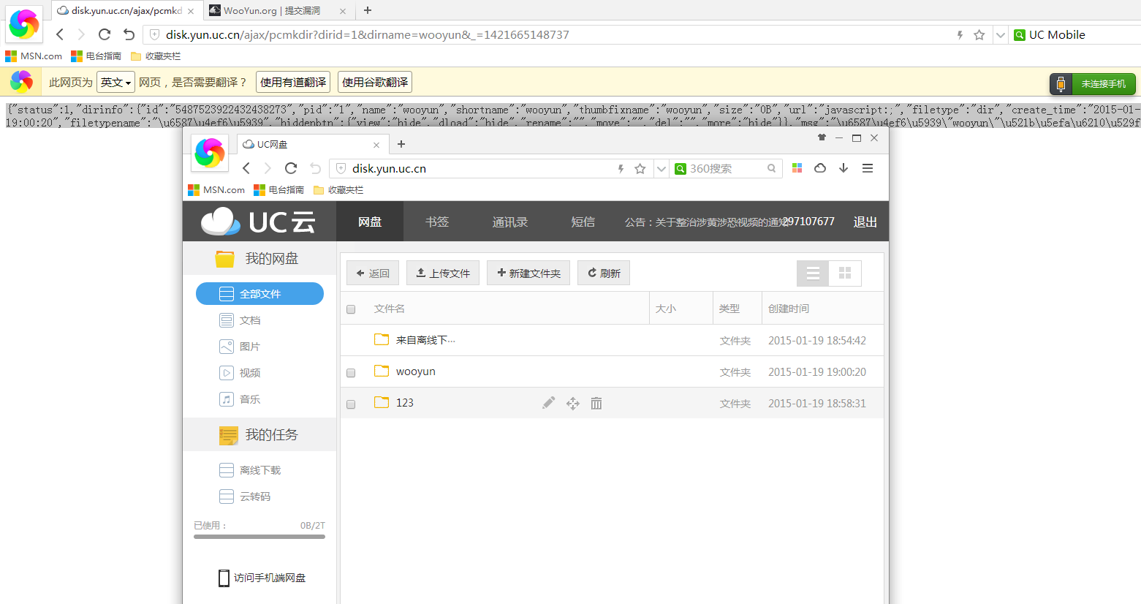This screenshot has width=1141, height=604.
Task: Click 返回 back button in file toolbar
Action: pos(373,273)
